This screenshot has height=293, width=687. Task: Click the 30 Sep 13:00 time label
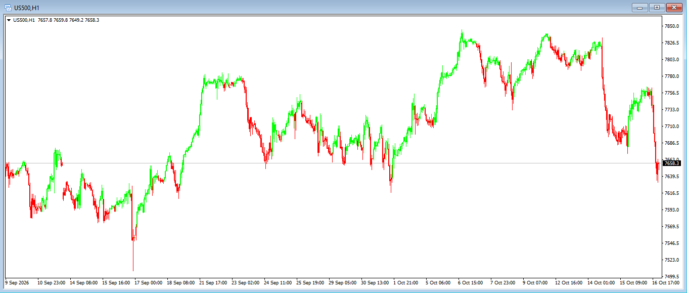click(x=375, y=283)
